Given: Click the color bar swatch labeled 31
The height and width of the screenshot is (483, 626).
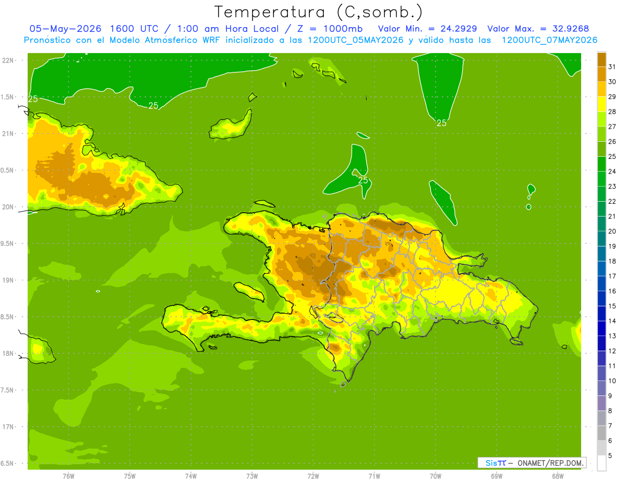Looking at the screenshot, I should point(601,59).
